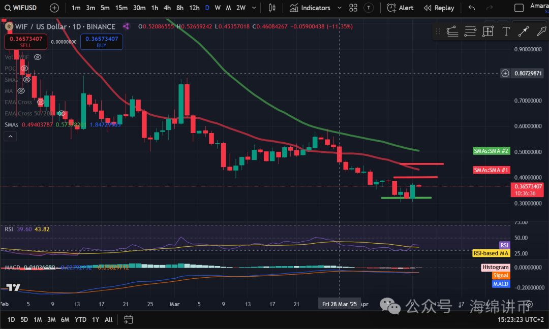Collapse the indicator legend list

[x=10, y=136]
